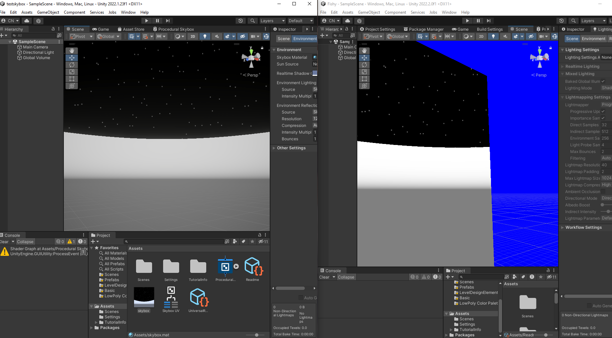Viewport: 612px width, 338px height.
Task: Click the Pause button in right Unity window
Action: coord(478,21)
